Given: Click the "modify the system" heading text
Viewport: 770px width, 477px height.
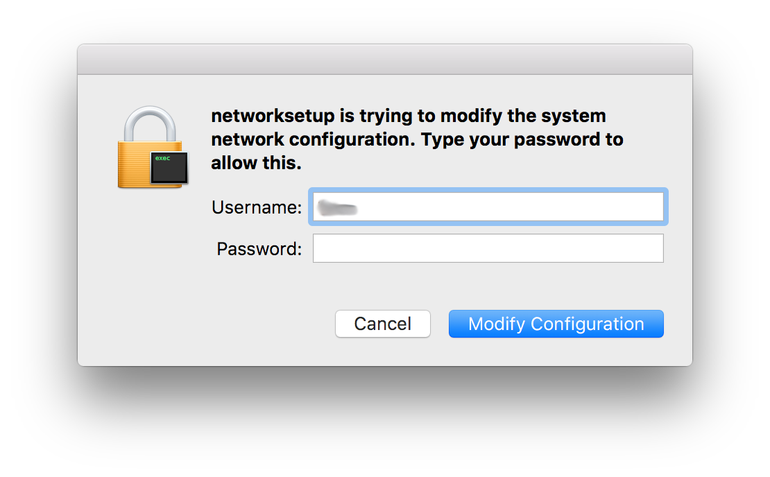Looking at the screenshot, I should 523,116.
